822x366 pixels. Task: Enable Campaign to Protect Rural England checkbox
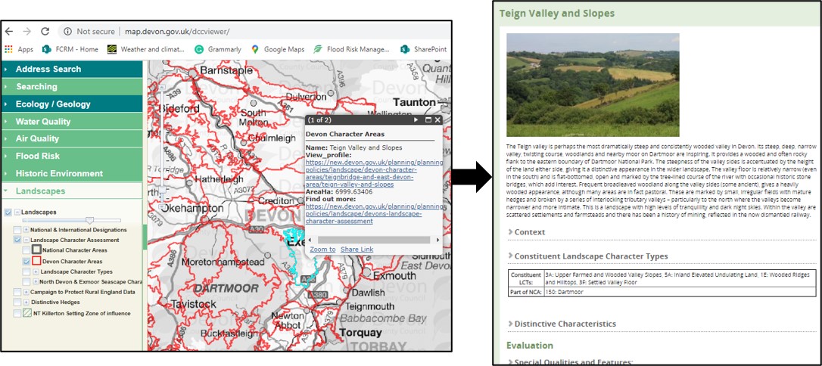17,292
